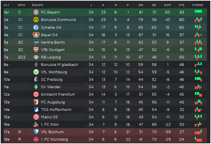The image size is (211, 144).
Task: Click the Eintracht Frankfurt eagle crest
Action: coord(36,94)
